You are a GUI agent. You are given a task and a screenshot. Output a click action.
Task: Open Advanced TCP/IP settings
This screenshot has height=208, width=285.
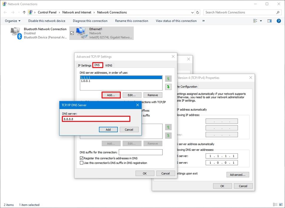[x=238, y=175]
